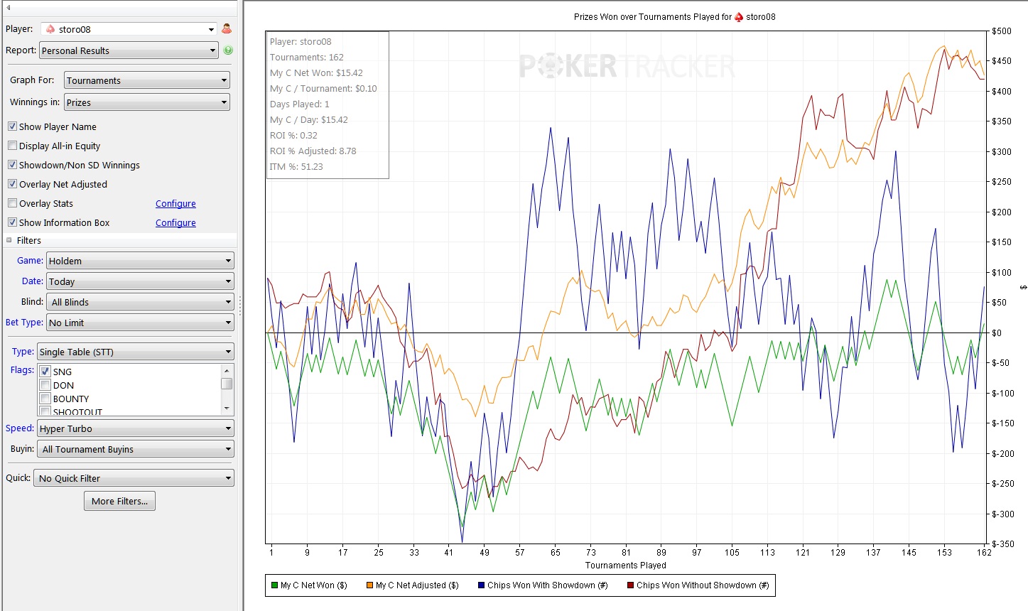The image size is (1028, 611).
Task: Toggle Overlay Stats checkbox
Action: pos(12,203)
